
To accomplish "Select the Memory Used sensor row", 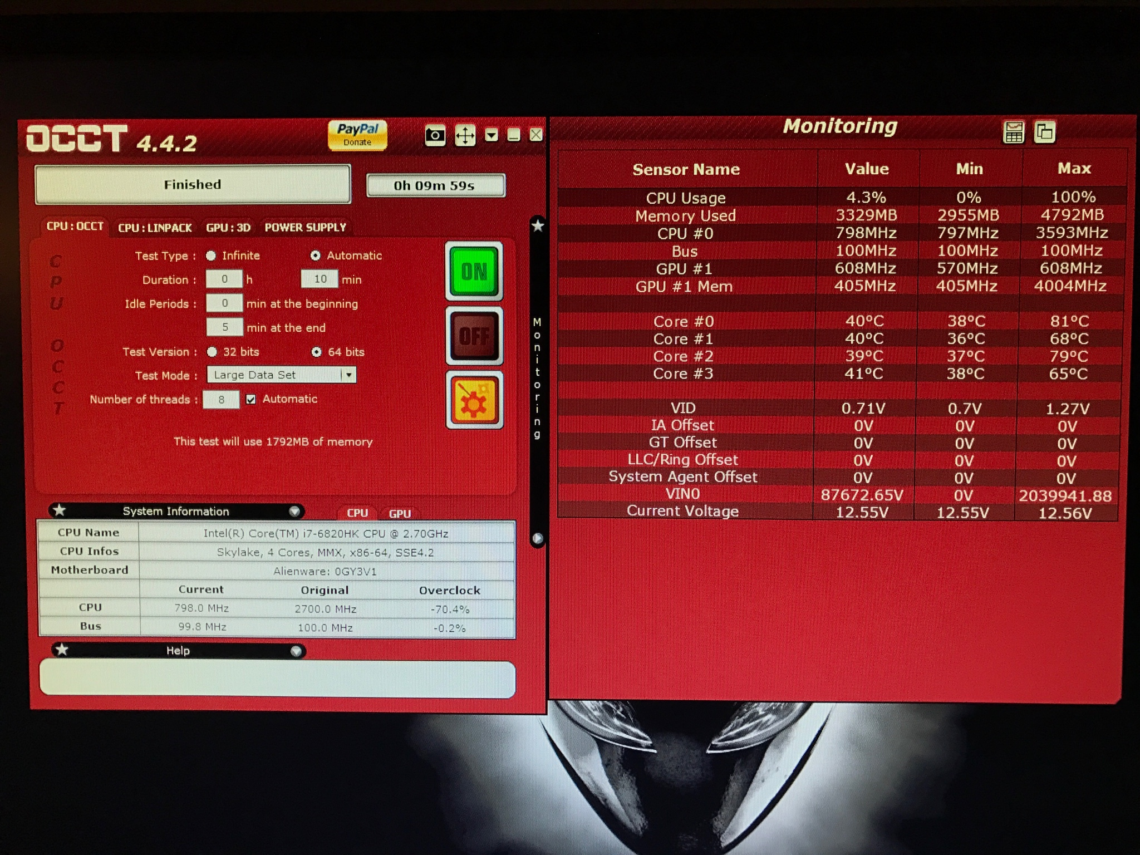I will tap(842, 215).
